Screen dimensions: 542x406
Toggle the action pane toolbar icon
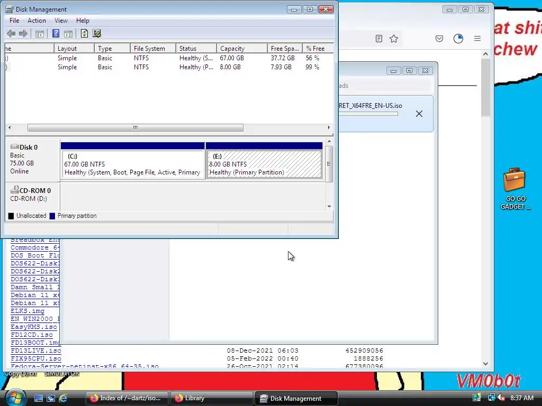tap(68, 33)
